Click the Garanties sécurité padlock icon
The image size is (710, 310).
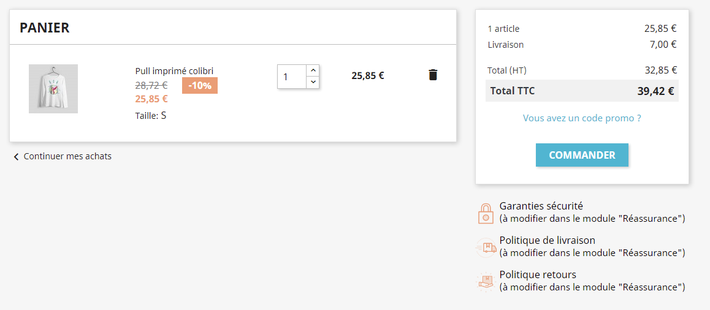point(486,213)
